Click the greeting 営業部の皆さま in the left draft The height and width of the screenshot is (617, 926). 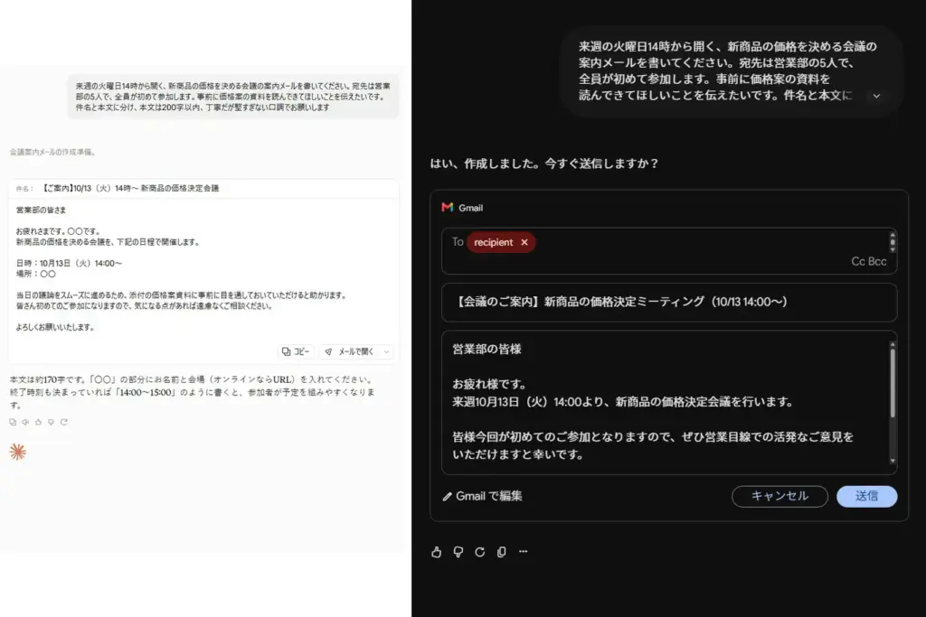(41, 210)
